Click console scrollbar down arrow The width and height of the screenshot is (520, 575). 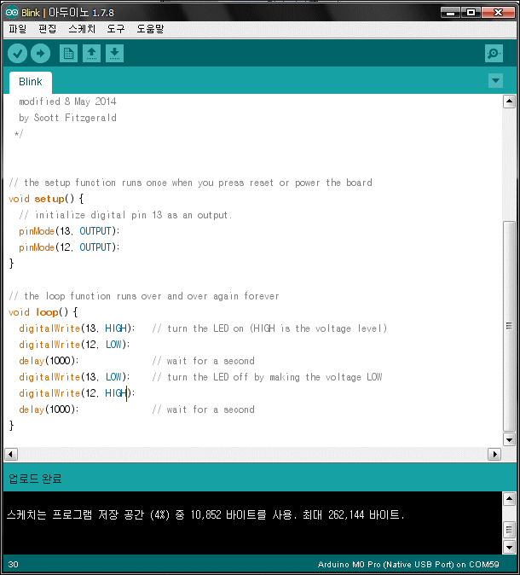(x=509, y=548)
